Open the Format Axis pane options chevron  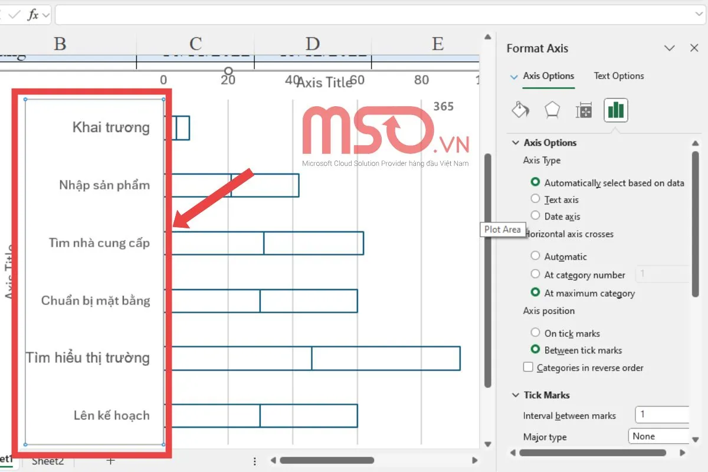pos(669,48)
